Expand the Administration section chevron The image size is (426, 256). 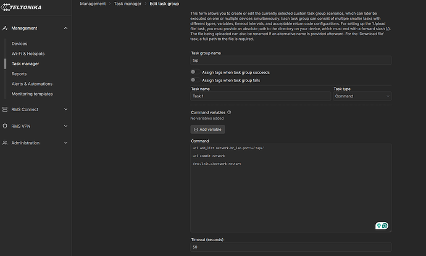click(66, 142)
